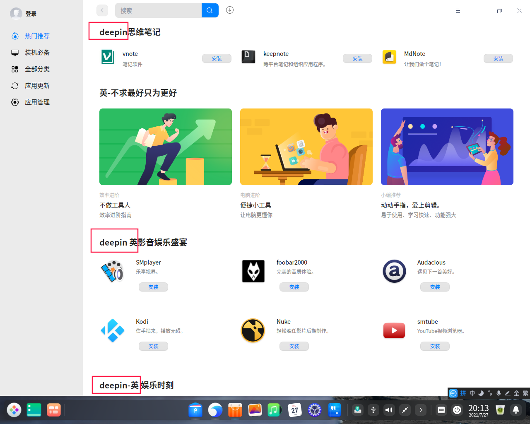This screenshot has width=530, height=424.
Task: Install foobar2000
Action: pyautogui.click(x=294, y=287)
